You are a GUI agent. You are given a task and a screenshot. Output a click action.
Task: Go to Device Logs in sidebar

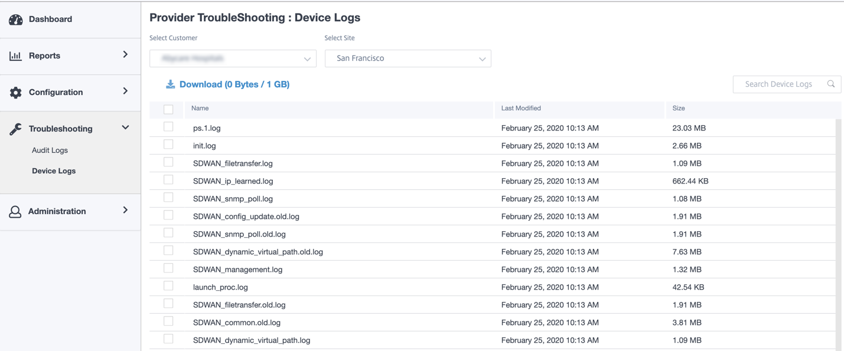[54, 171]
